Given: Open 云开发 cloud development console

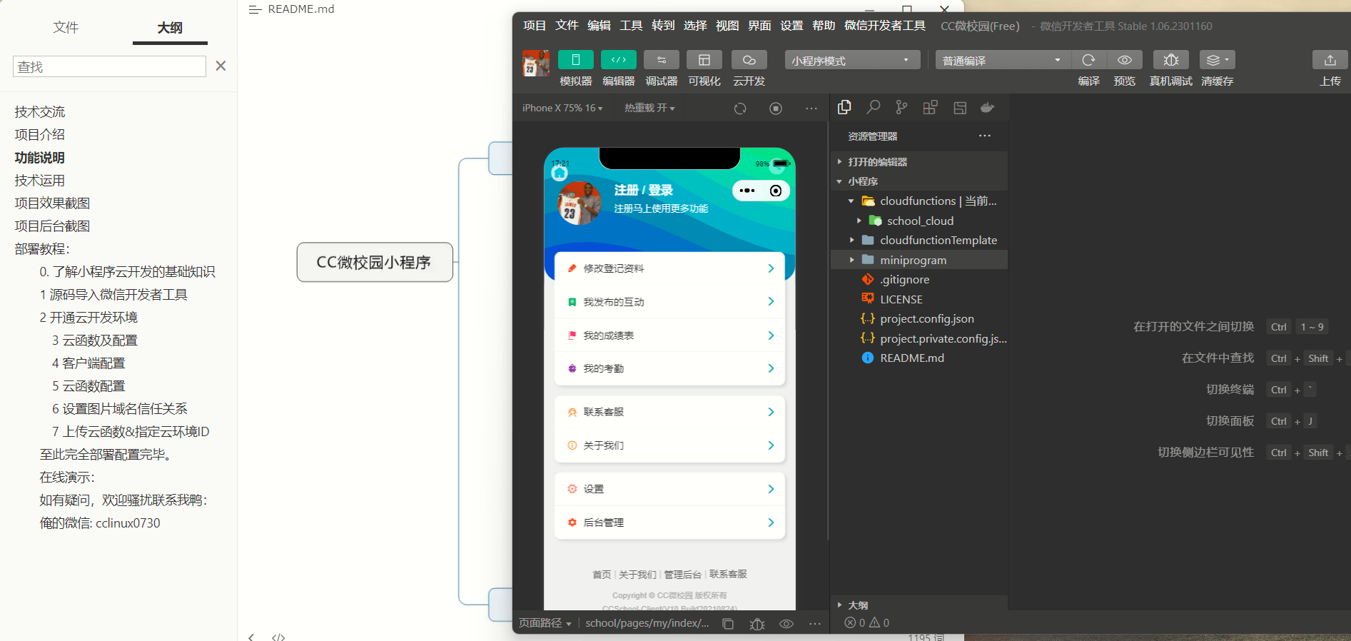Looking at the screenshot, I should click(749, 60).
